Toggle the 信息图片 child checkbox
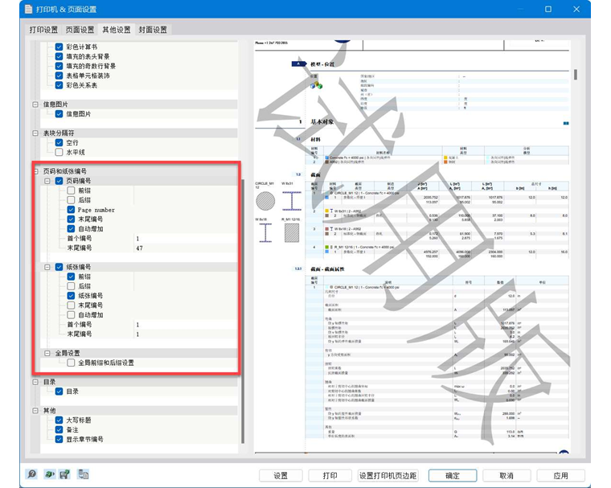 point(59,114)
